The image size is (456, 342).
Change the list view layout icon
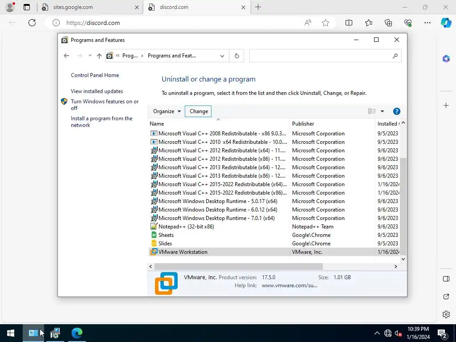[372, 111]
